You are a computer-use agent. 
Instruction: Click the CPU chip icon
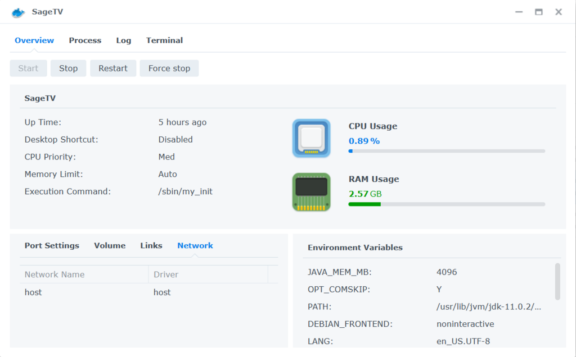pyautogui.click(x=312, y=138)
